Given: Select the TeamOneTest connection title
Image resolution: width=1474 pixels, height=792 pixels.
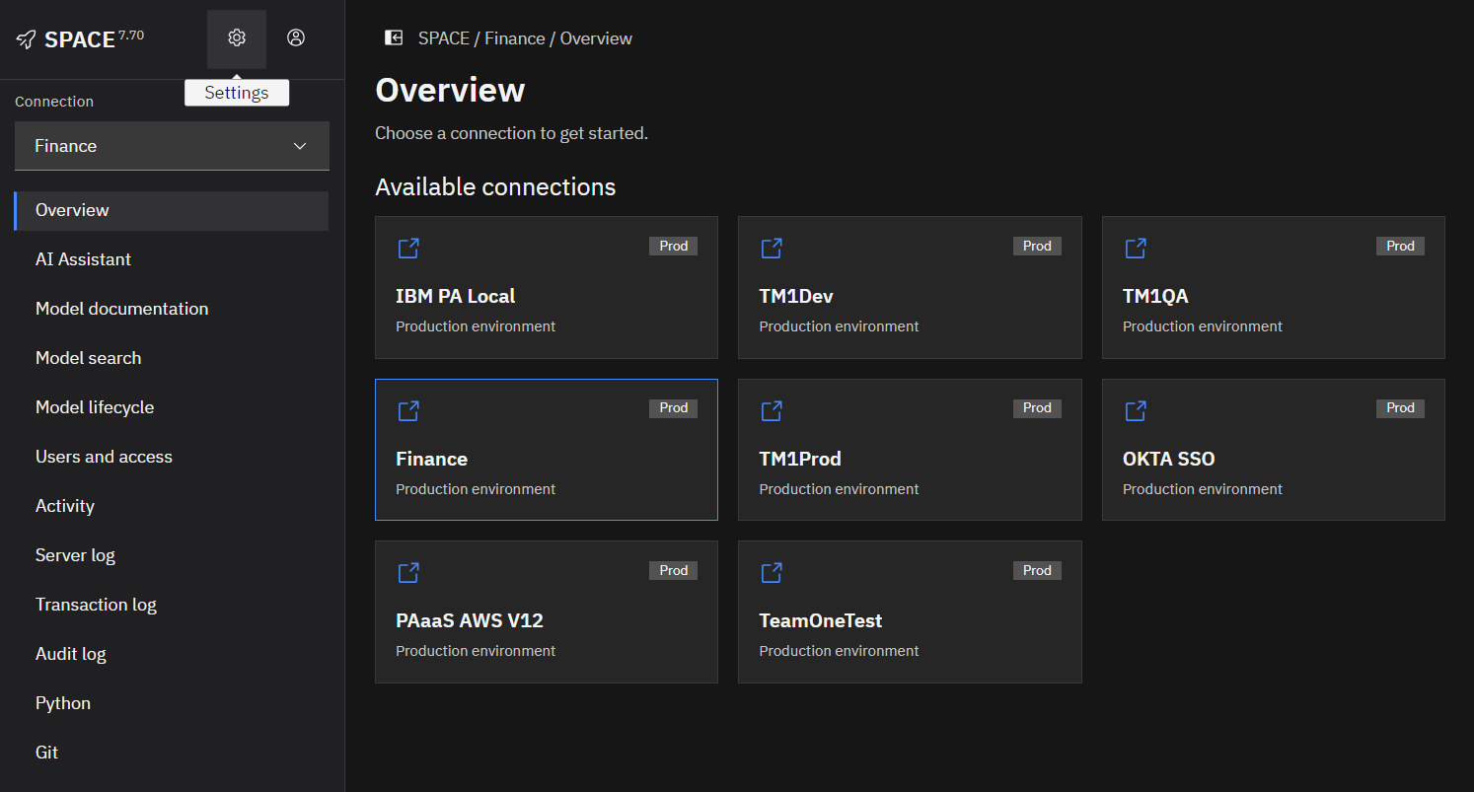Looking at the screenshot, I should click(x=821, y=620).
